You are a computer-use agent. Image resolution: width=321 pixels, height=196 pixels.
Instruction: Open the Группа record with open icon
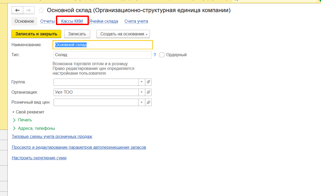148,82
